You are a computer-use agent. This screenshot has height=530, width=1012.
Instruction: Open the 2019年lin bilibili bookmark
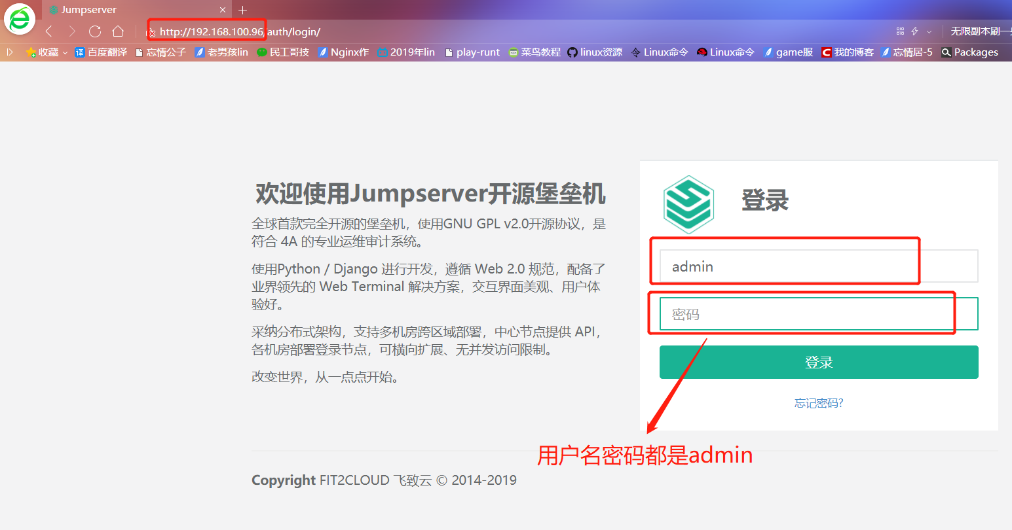(x=406, y=52)
